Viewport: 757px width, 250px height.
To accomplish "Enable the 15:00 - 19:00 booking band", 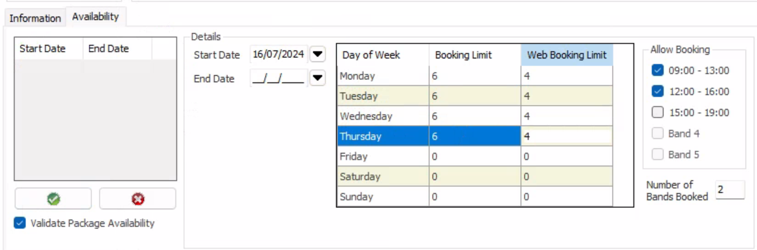I will click(658, 113).
